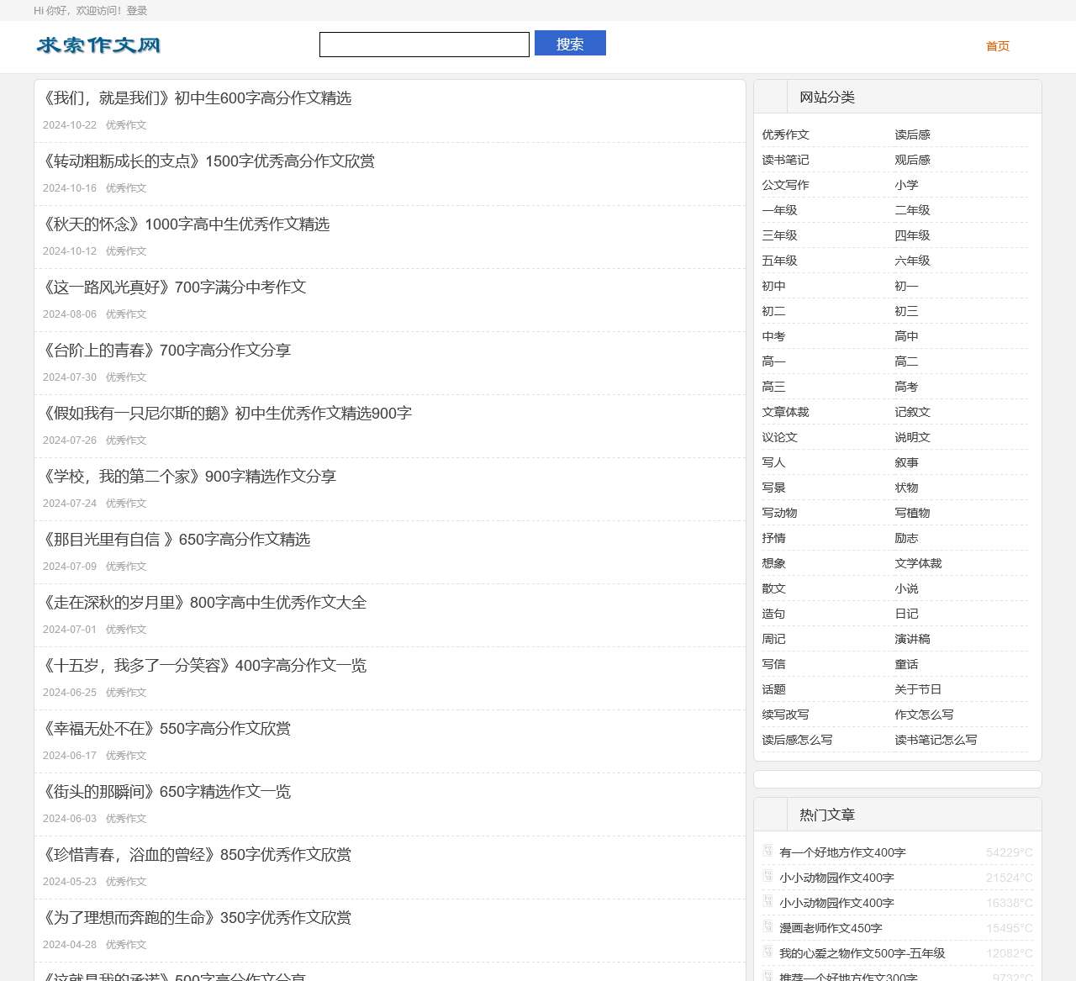1076x981 pixels.
Task: Click the document icon beside 漫画老师作文450字
Action: [767, 927]
